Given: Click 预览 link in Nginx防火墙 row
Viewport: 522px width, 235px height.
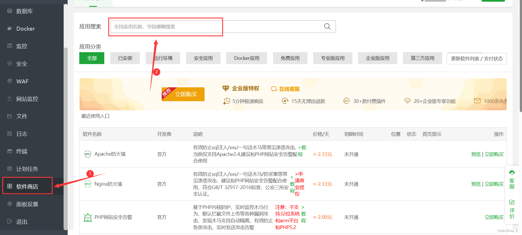Looking at the screenshot, I should point(476,184).
